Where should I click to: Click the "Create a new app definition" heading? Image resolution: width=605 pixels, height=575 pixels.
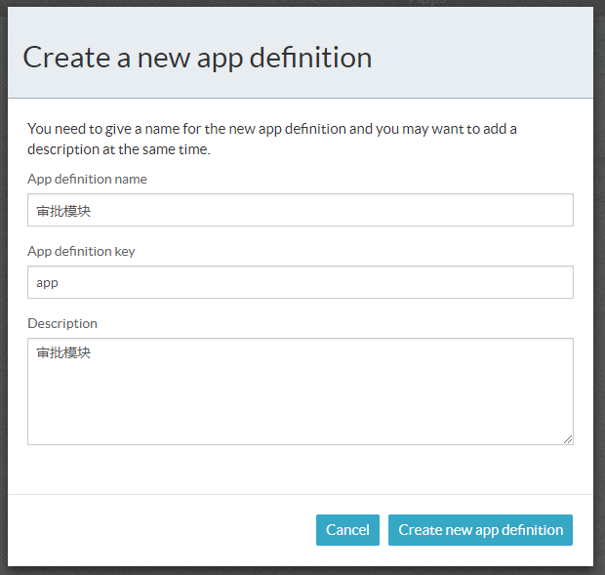tap(197, 57)
